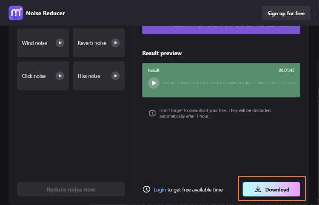This screenshot has width=319, height=205.
Task: Select the Hiss noise option card
Action: coord(99,76)
